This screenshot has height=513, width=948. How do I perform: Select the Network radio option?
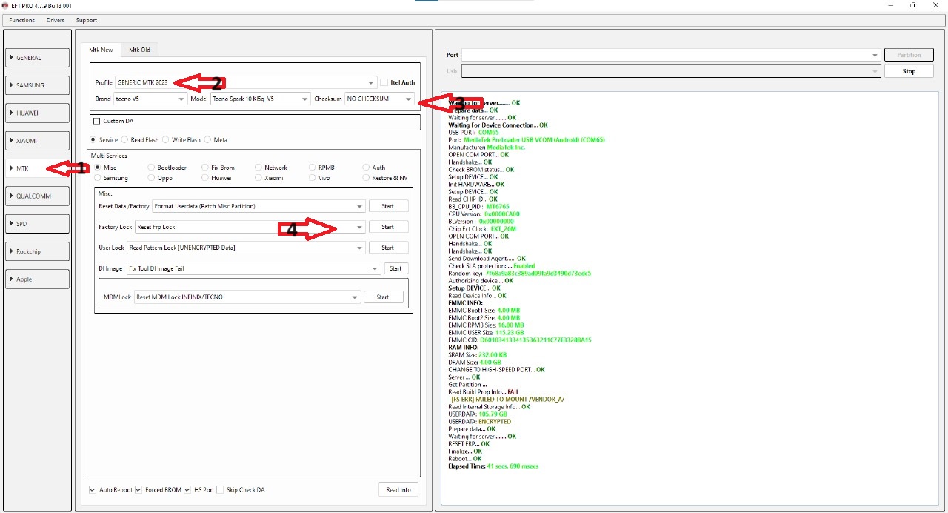[258, 168]
